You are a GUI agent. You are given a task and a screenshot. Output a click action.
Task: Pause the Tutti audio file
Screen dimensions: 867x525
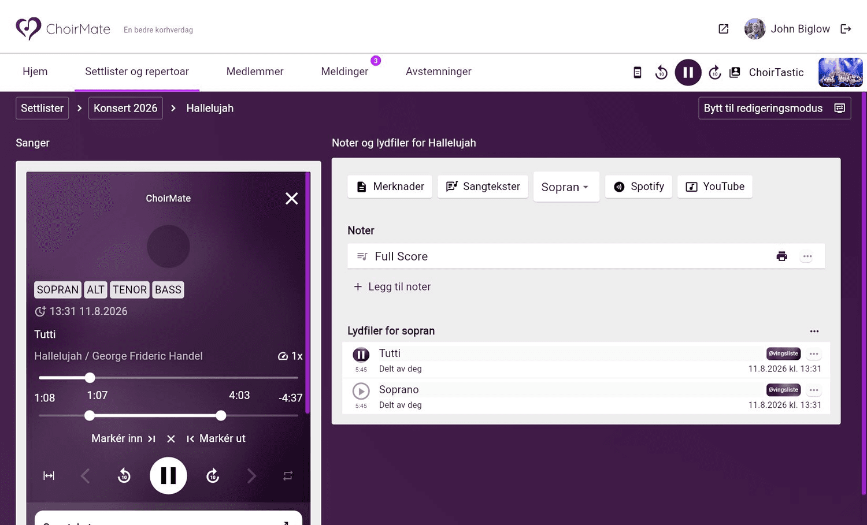(x=361, y=355)
